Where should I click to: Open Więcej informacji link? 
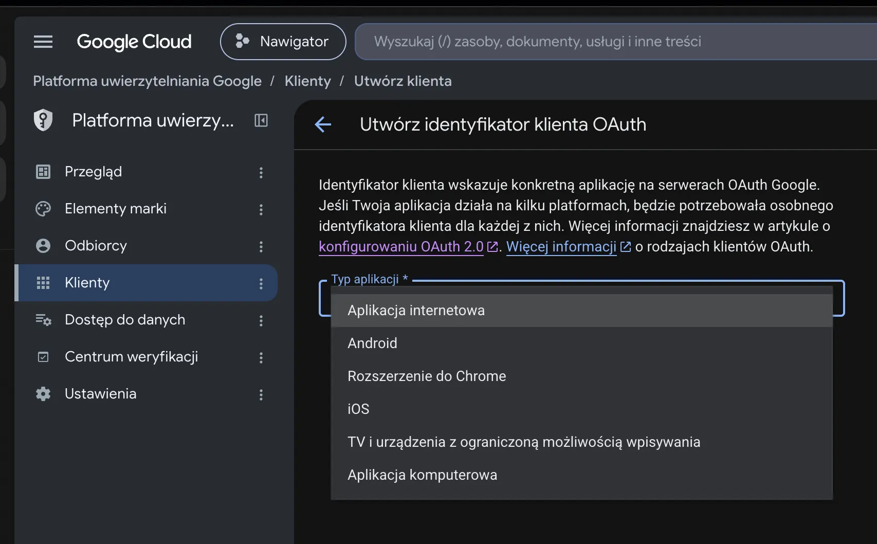[x=568, y=247]
